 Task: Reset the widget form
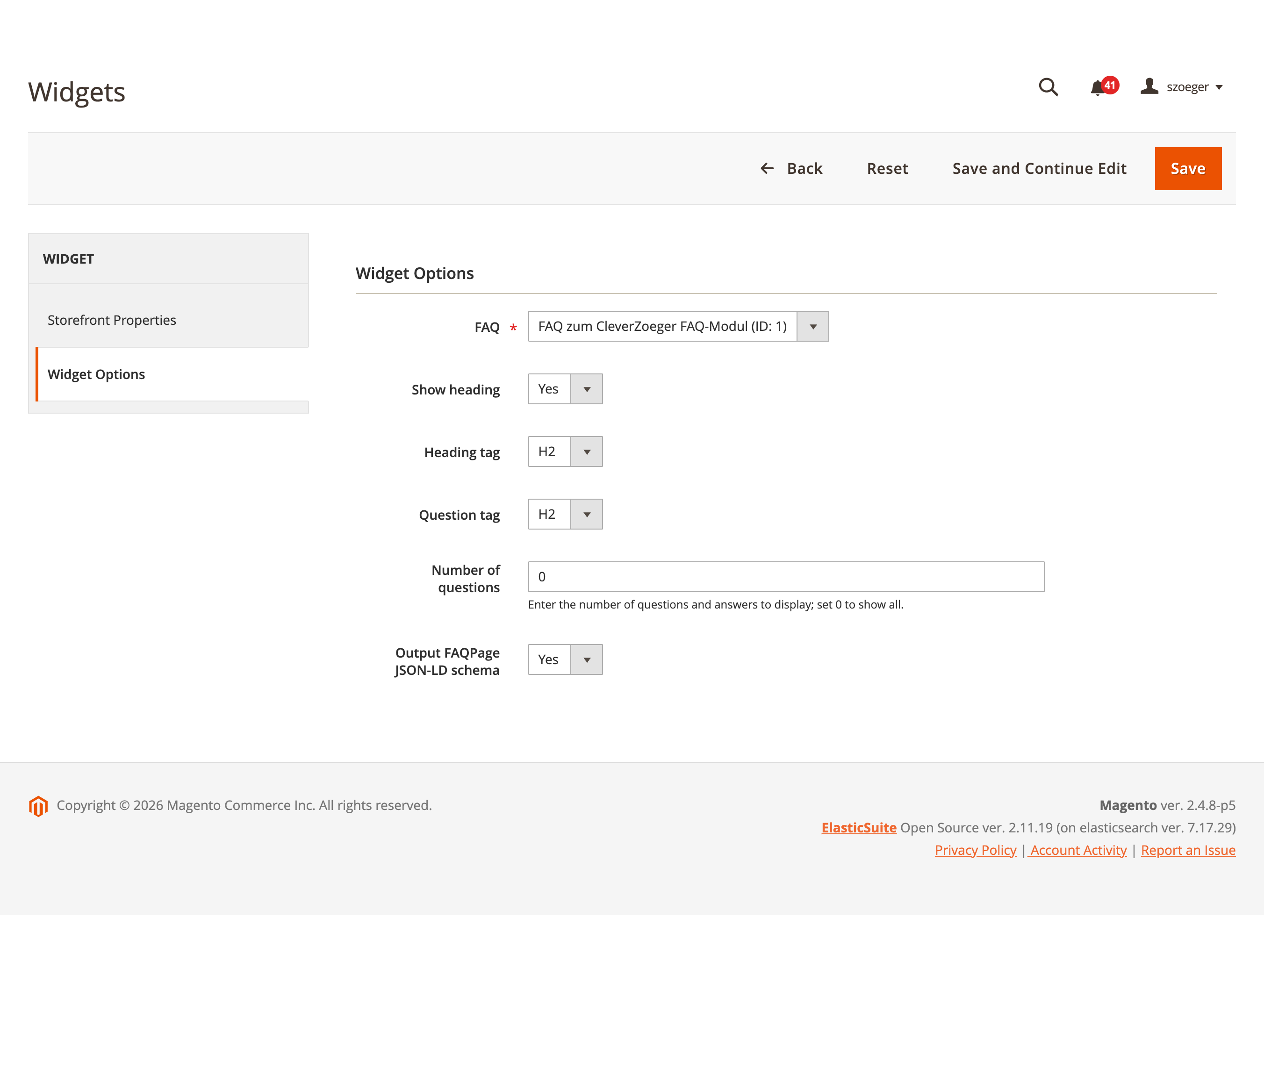887,168
